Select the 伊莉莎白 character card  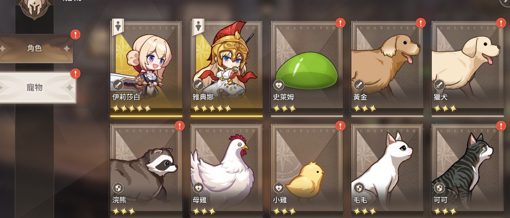(146, 67)
